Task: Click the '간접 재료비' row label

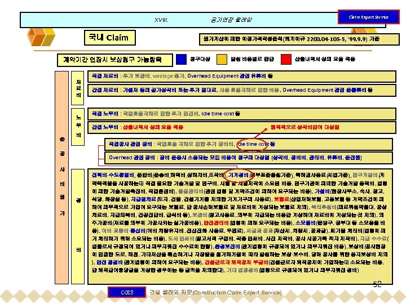Action: (105, 90)
